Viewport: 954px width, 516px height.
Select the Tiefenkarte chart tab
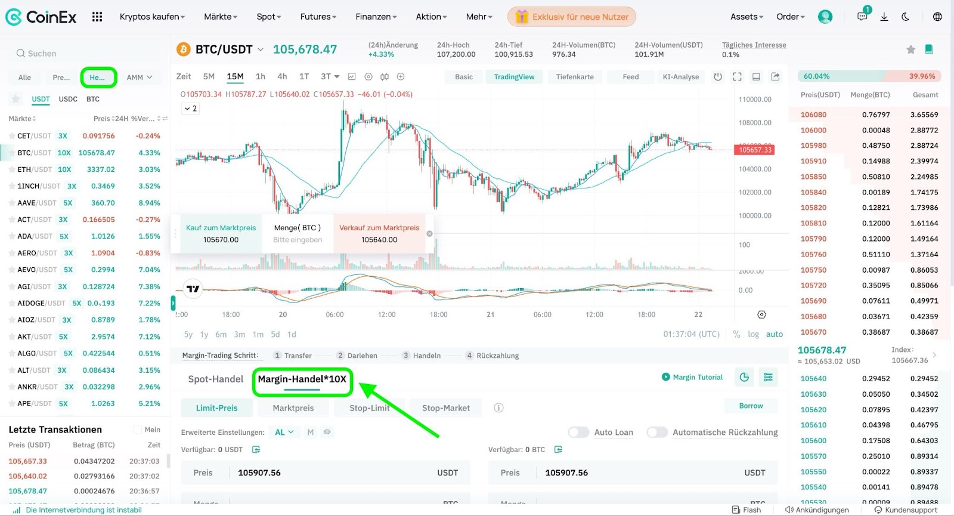(574, 76)
